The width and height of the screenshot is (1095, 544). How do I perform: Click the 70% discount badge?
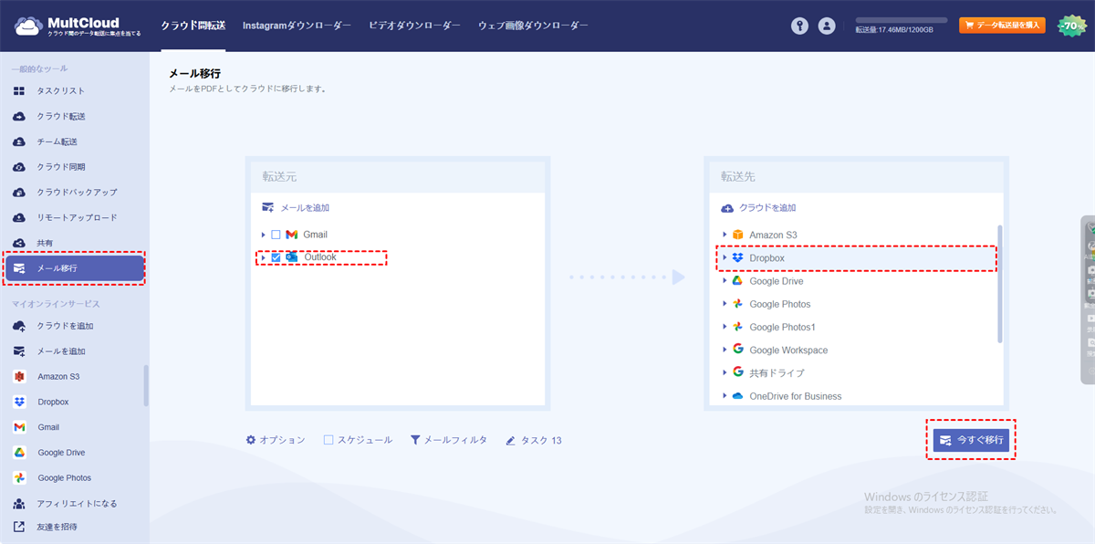pos(1071,26)
